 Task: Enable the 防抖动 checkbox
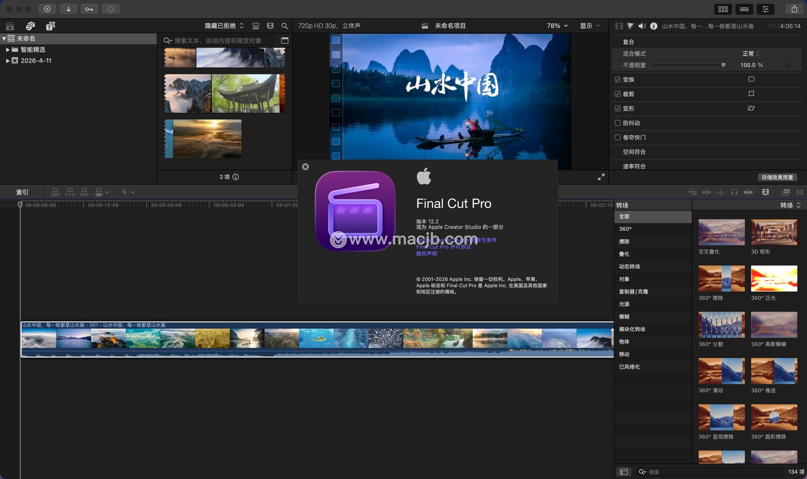click(x=617, y=123)
